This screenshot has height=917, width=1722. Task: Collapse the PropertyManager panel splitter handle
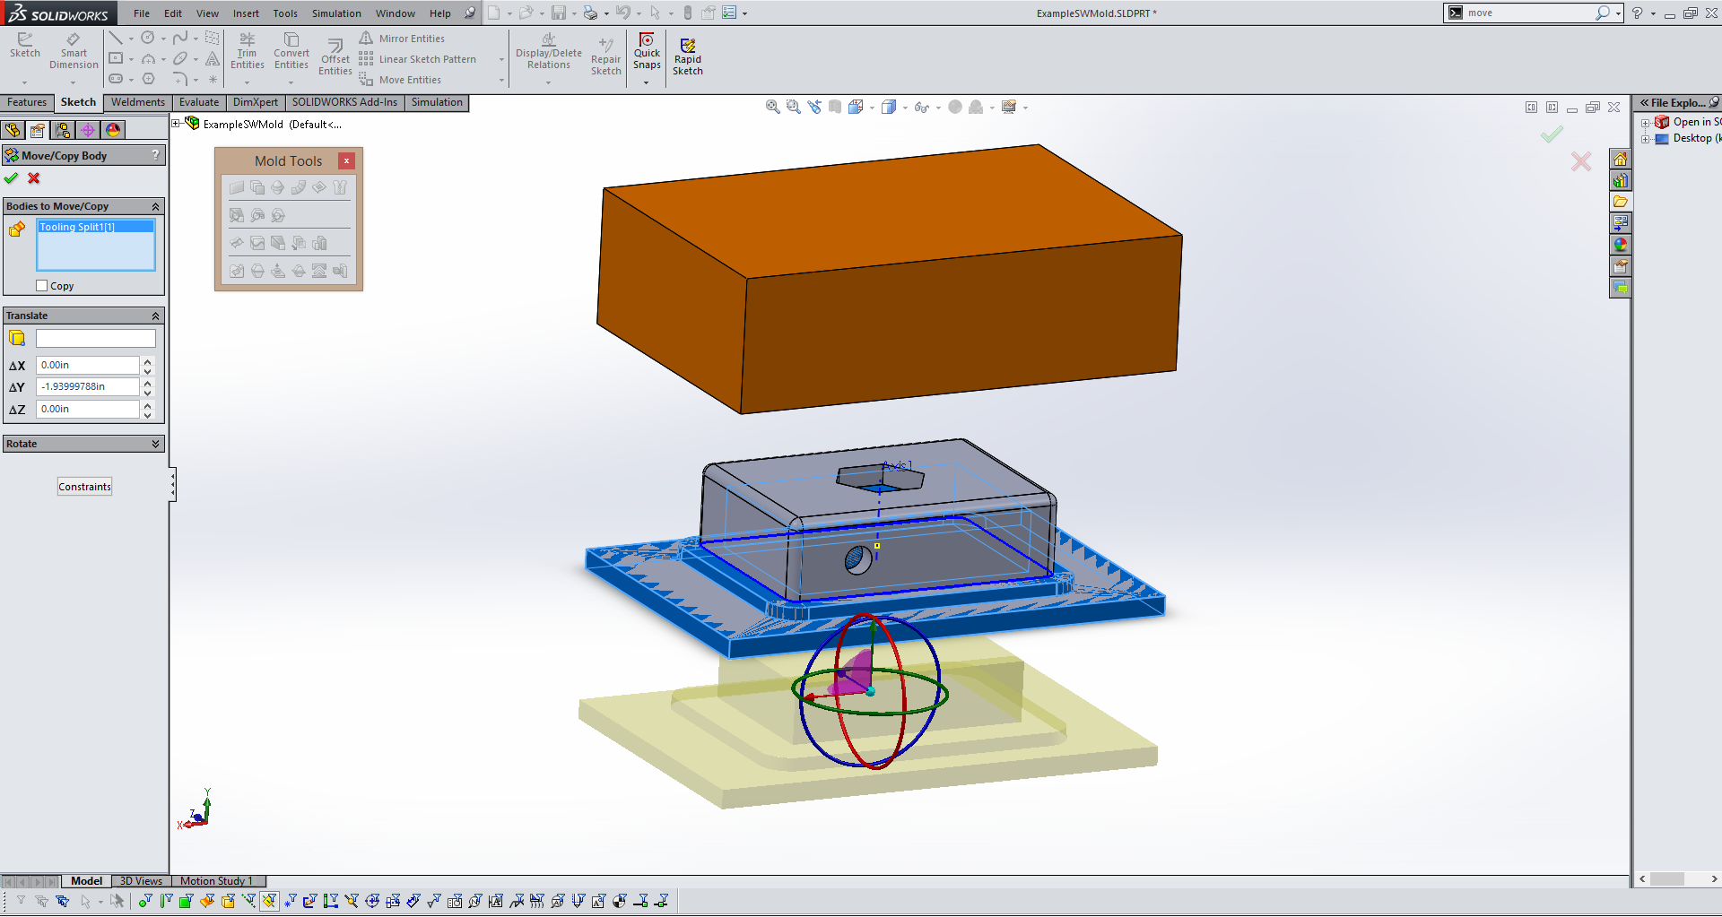click(x=172, y=485)
